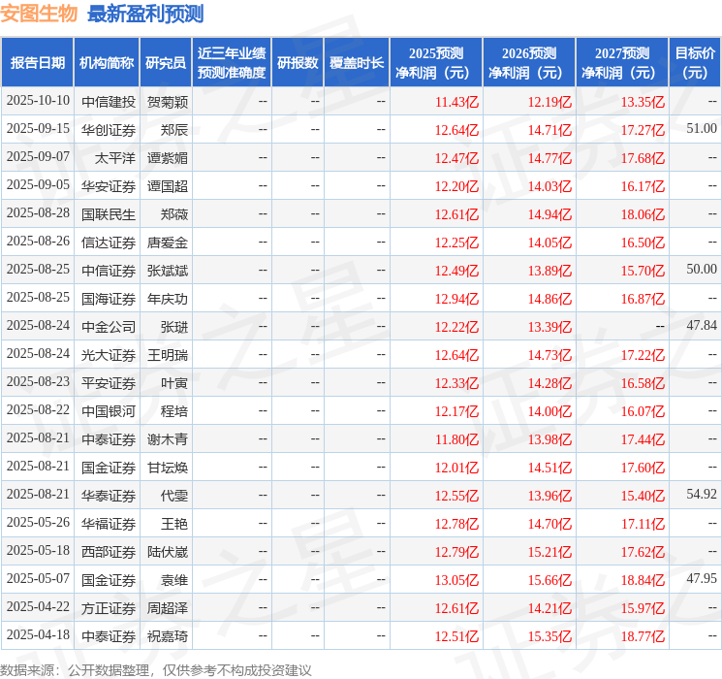Click 2027 profit value 18.06亿
The width and height of the screenshot is (722, 679).
(x=643, y=214)
